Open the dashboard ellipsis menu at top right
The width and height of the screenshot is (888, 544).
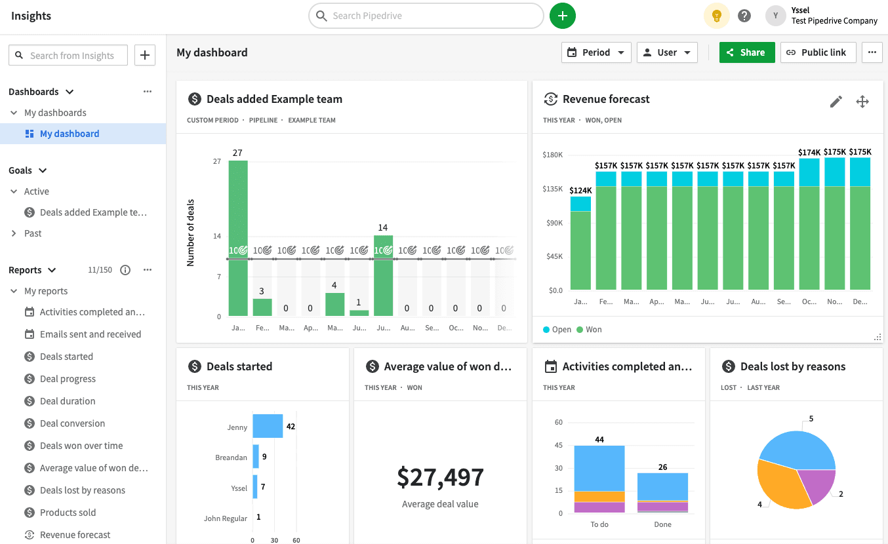click(872, 52)
